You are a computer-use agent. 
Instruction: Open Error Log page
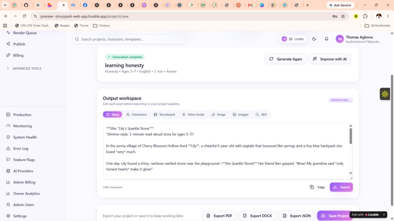point(17,148)
